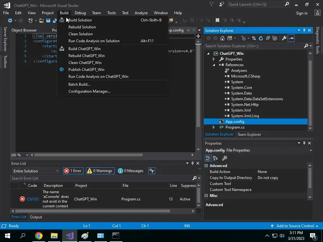Open the Toolbox side tab
The width and height of the screenshot is (323, 242).
click(5, 61)
